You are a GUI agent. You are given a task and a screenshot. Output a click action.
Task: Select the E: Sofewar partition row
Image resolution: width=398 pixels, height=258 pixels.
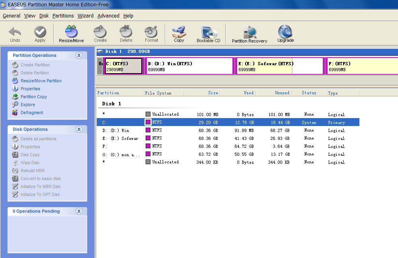click(x=228, y=138)
